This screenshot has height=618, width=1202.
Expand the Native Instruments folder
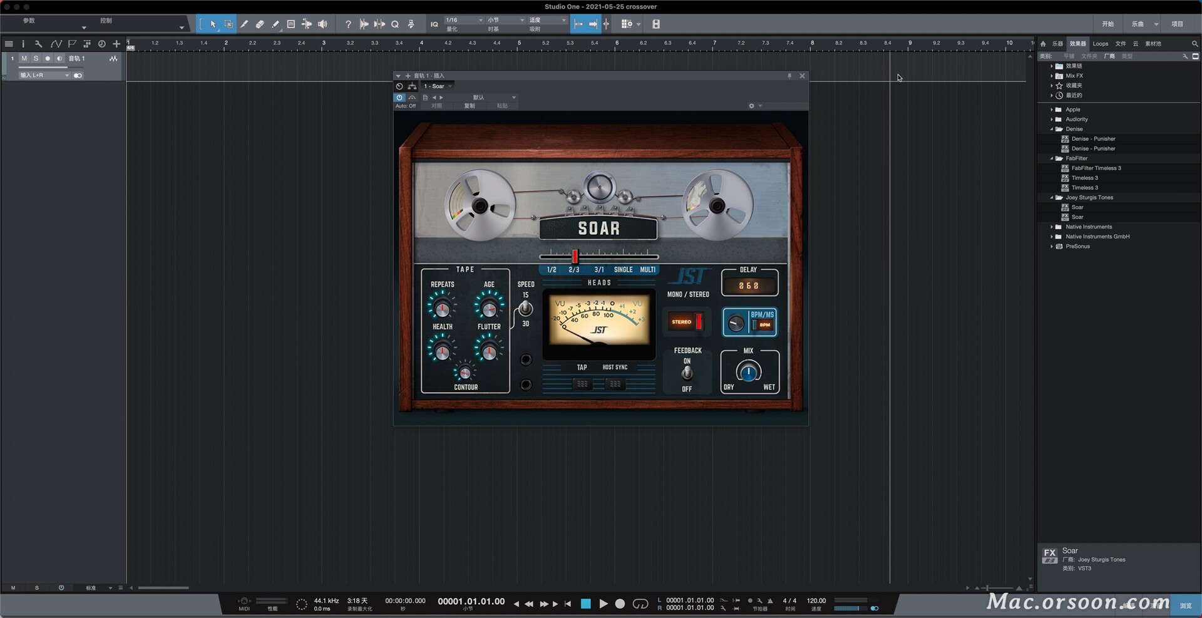point(1052,227)
